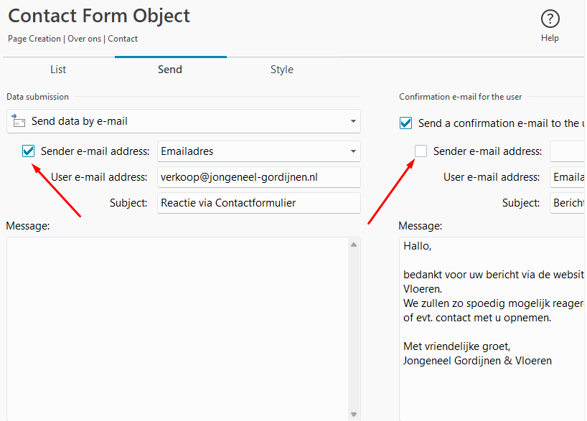Screen dimensions: 587x421
Task: Expand the Send data by e-mail dropdown arrow
Action: coord(353,121)
